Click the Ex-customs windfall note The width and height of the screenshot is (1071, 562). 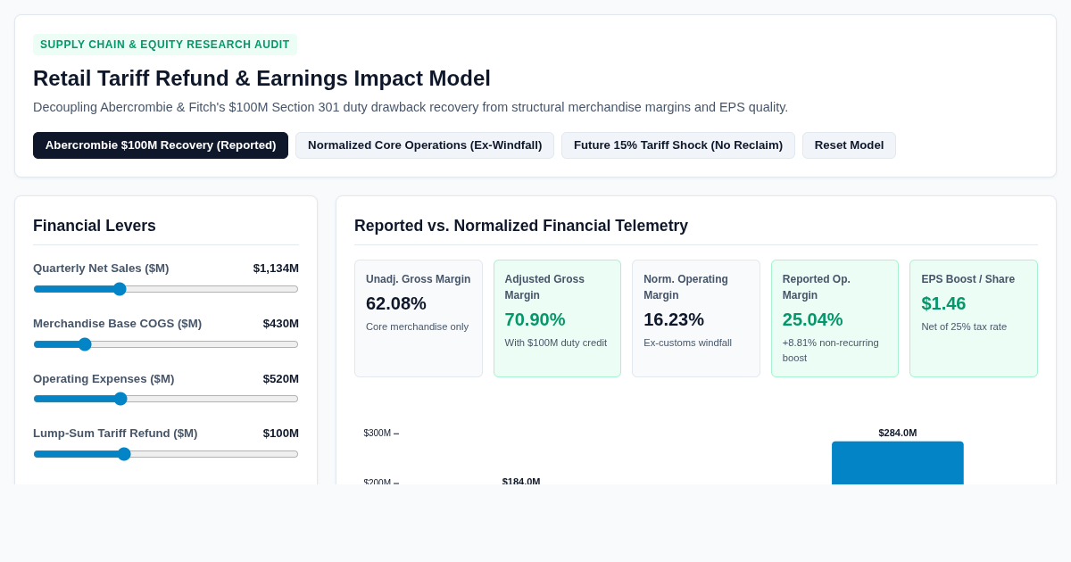coord(688,343)
